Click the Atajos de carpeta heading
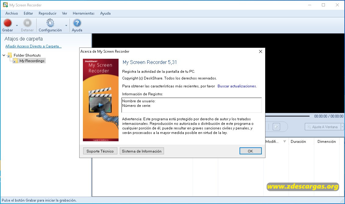The width and height of the screenshot is (345, 204). pos(23,39)
